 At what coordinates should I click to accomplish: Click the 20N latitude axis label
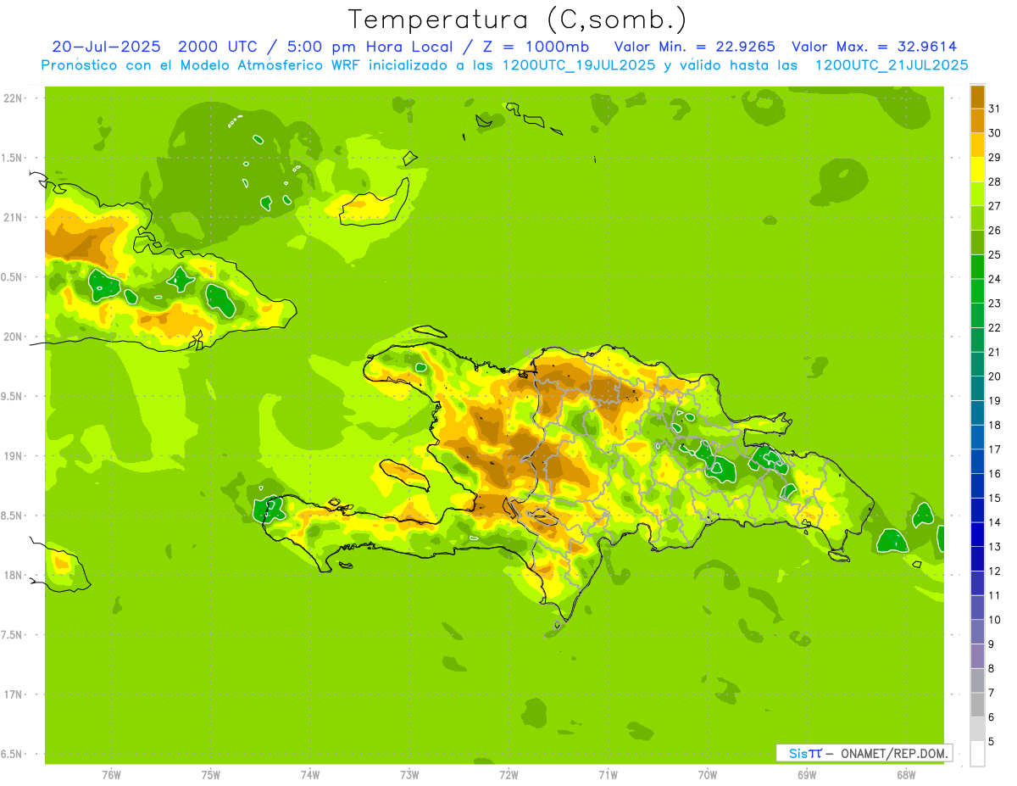13,337
